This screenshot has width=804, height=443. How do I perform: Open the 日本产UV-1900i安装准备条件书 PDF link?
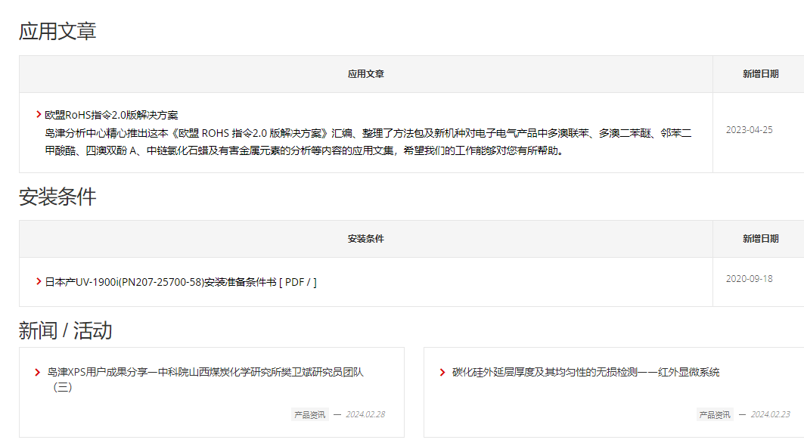180,282
